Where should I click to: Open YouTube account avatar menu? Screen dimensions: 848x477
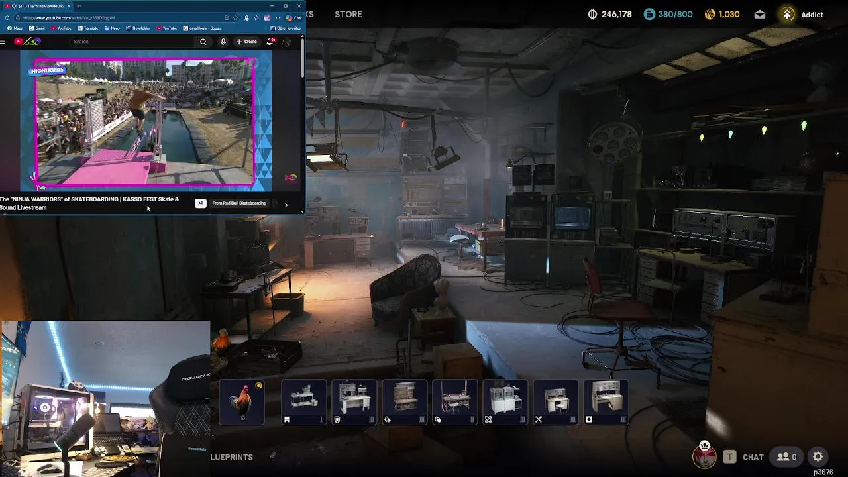point(287,42)
